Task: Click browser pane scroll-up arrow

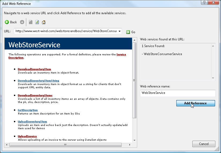Action: (134, 40)
